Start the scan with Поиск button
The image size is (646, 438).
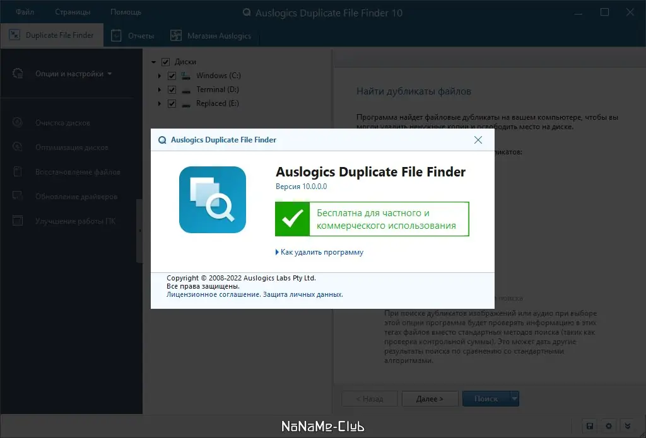point(486,398)
